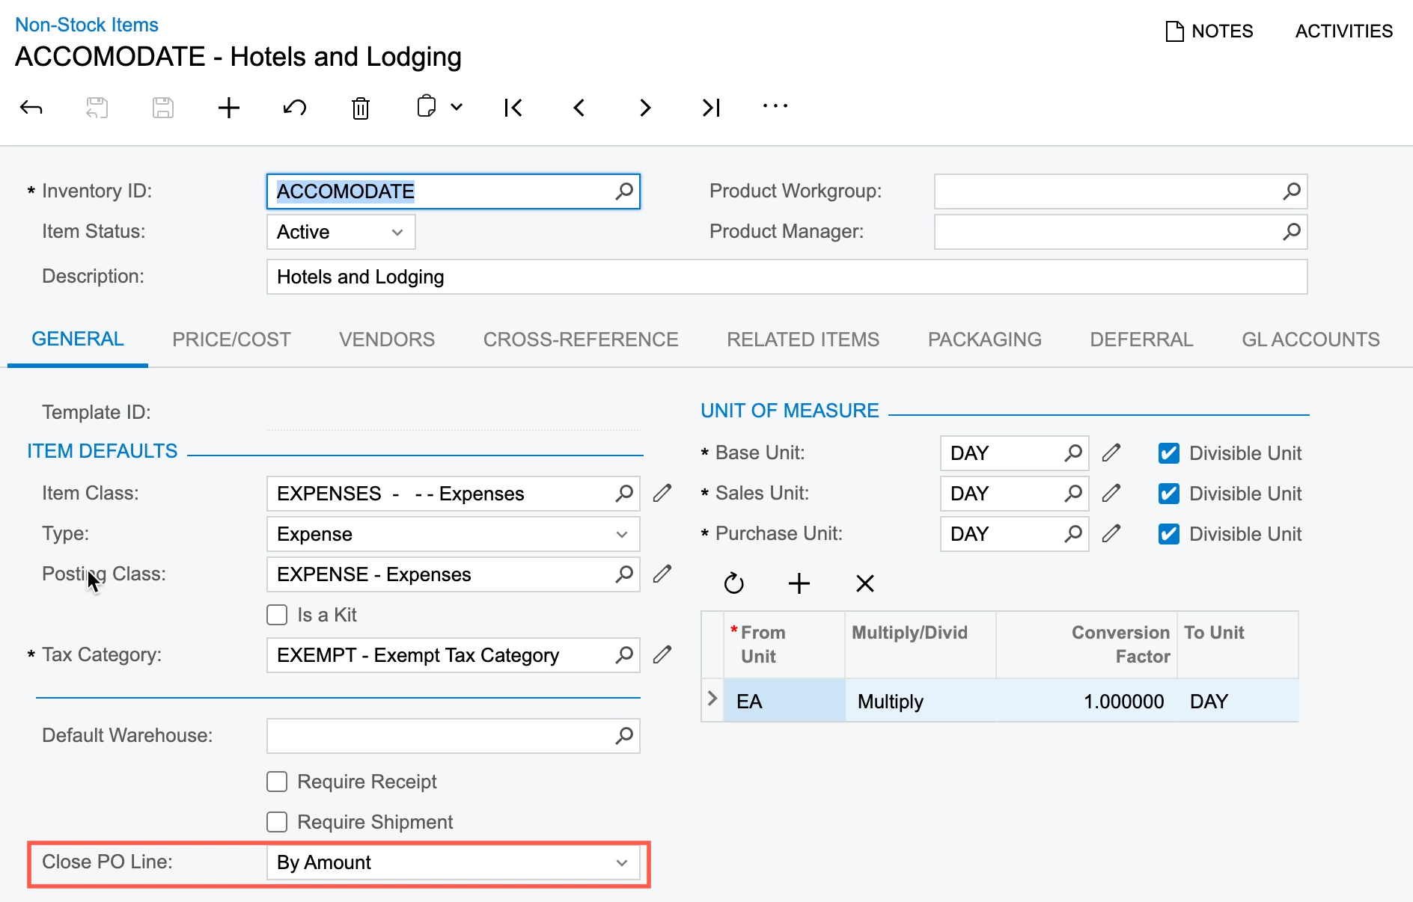Refresh the unit conversions grid
The width and height of the screenshot is (1413, 902).
734,583
